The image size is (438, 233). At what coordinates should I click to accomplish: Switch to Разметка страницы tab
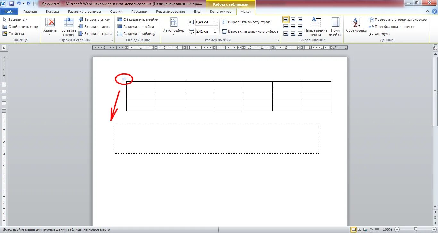point(84,12)
